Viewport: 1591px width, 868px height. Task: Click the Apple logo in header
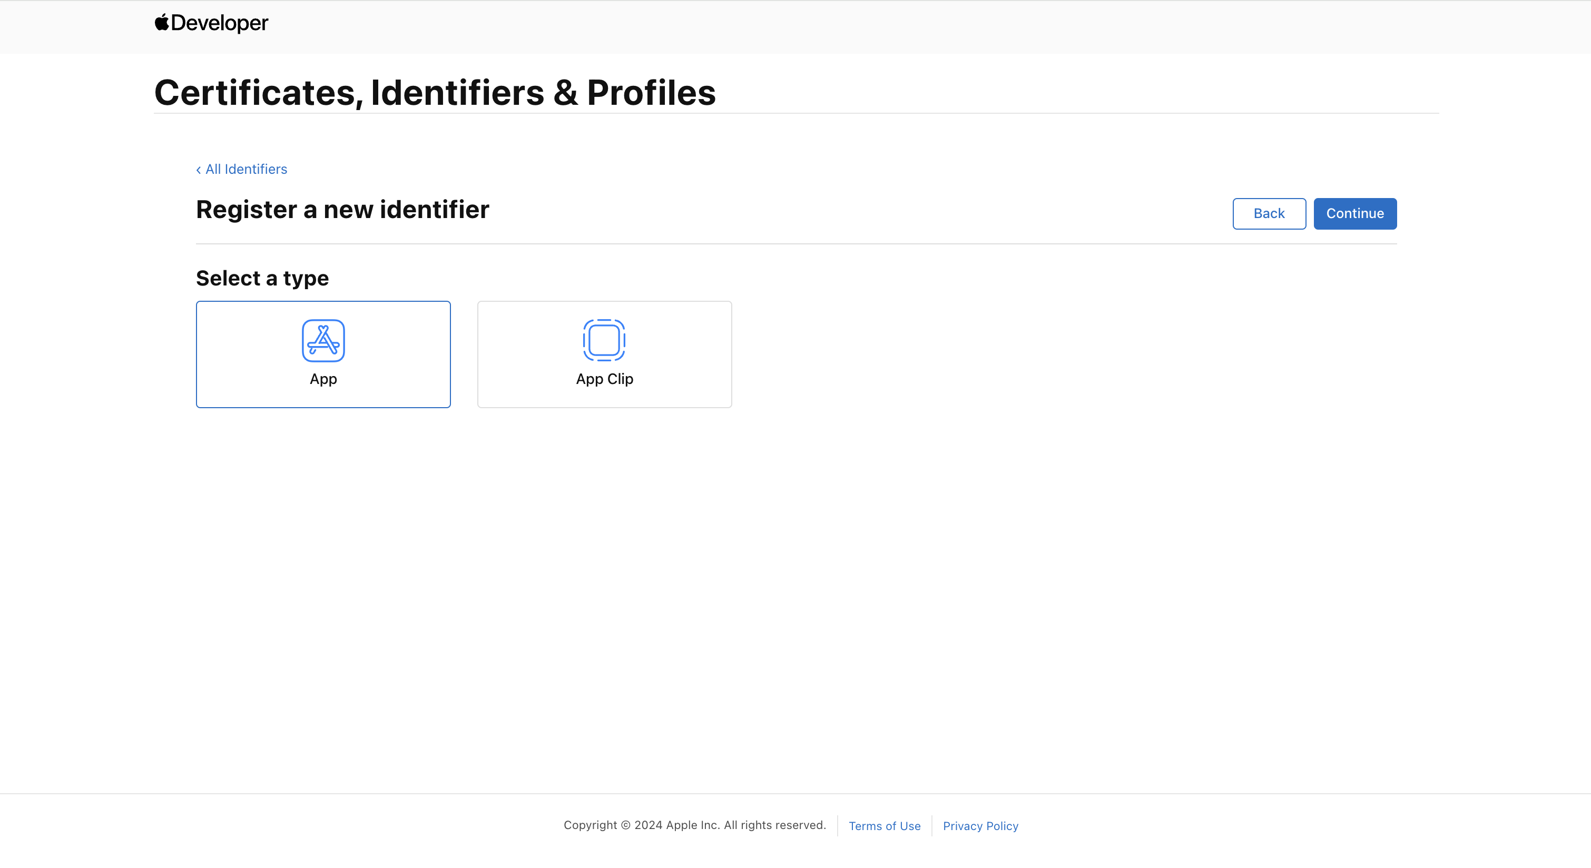tap(162, 22)
